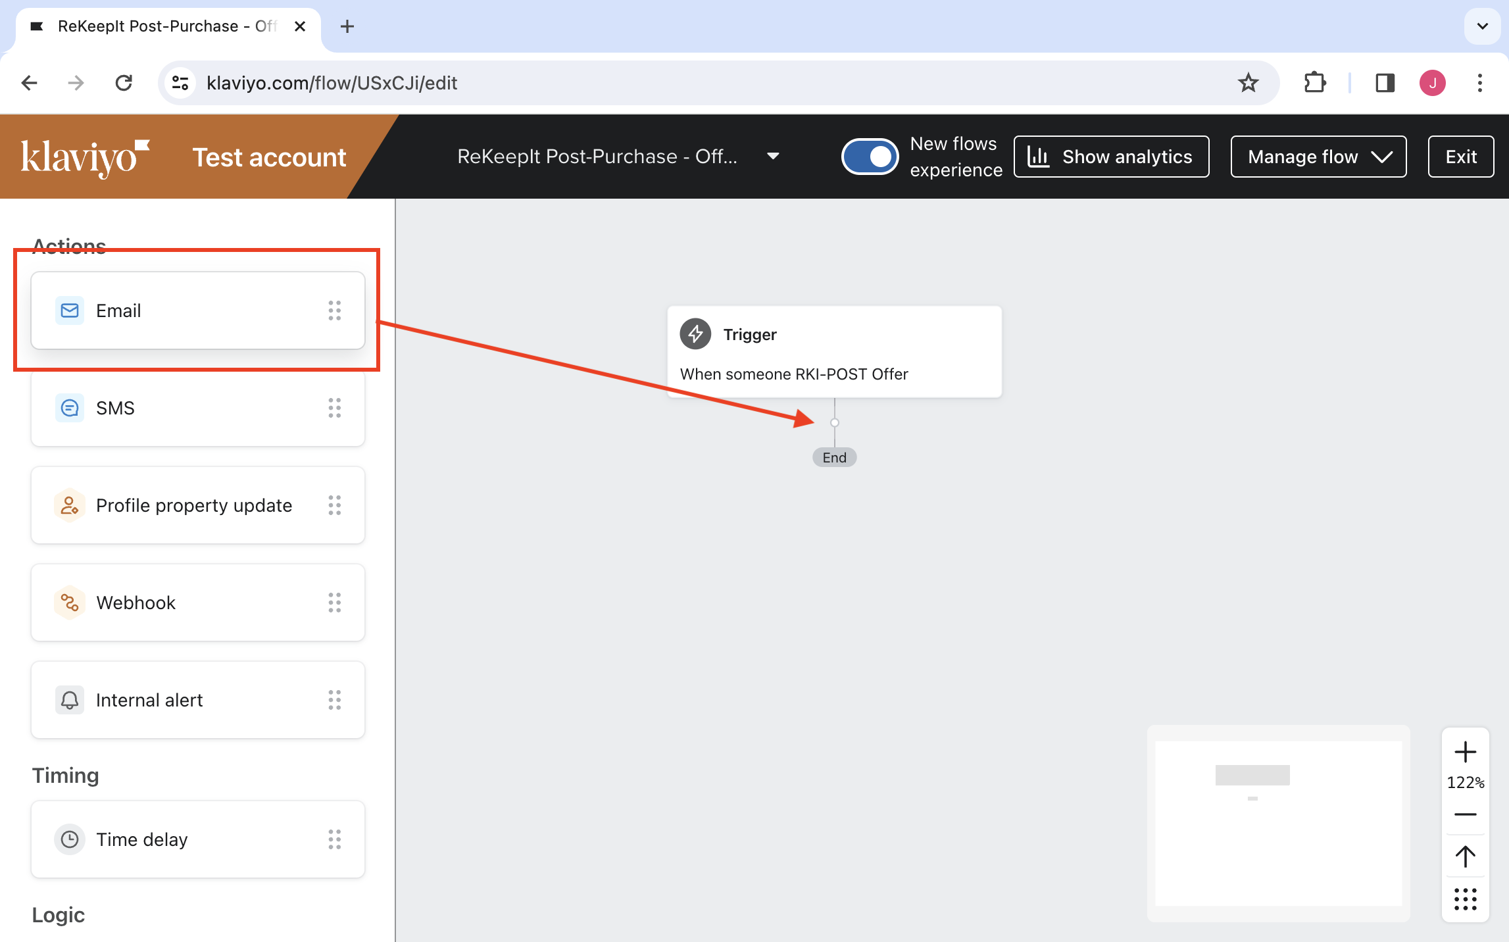Click the SMS chat bubble icon

tap(69, 408)
